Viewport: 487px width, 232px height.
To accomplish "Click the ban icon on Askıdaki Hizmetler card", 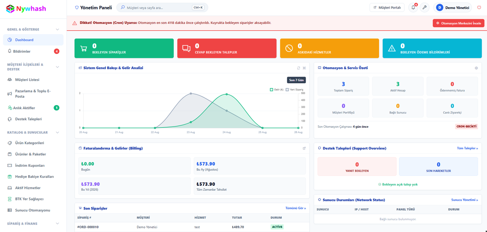I will coord(289,49).
